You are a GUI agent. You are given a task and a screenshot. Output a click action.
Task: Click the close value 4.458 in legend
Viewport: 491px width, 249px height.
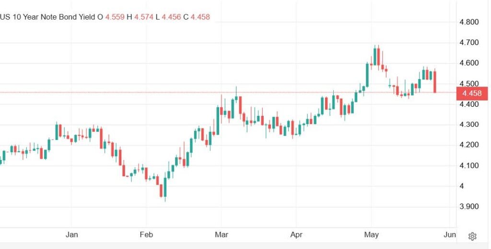(200, 17)
